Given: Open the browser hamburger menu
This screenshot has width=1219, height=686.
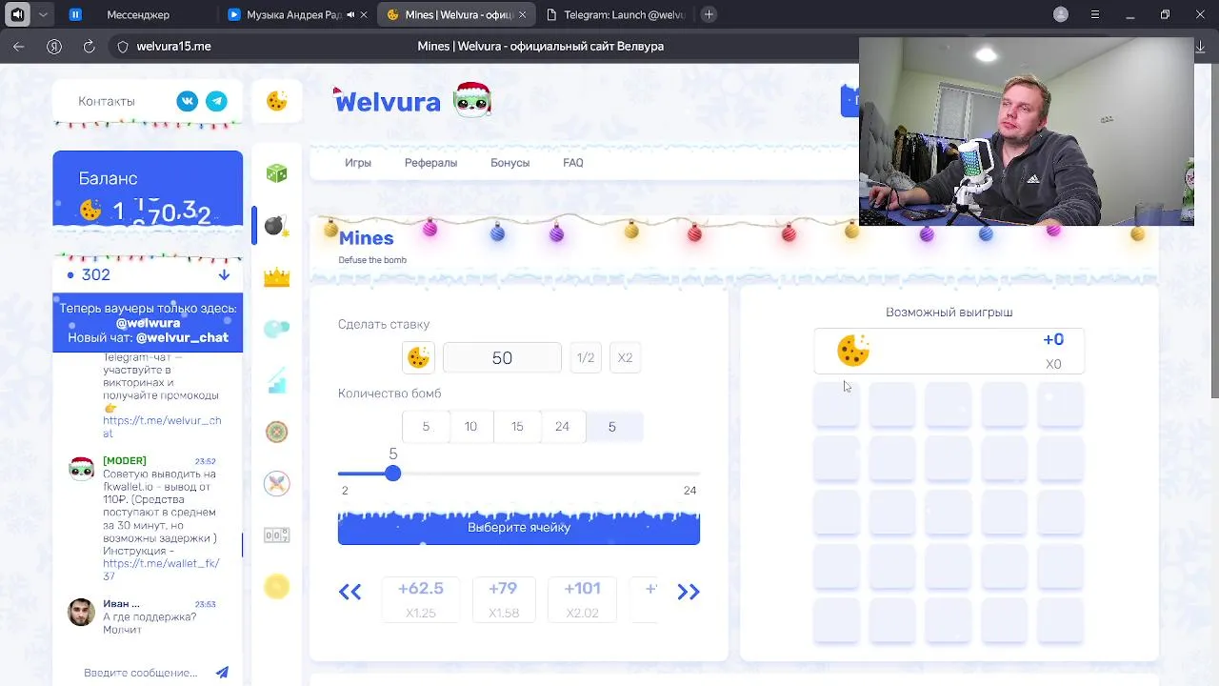Looking at the screenshot, I should [1095, 14].
